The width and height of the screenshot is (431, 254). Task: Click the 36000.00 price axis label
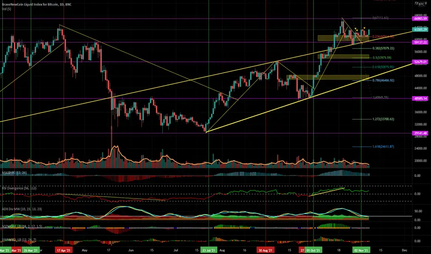coord(420,112)
